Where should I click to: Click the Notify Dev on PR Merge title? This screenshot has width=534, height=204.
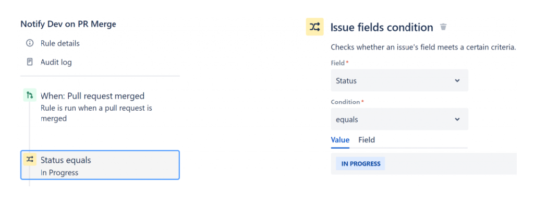point(68,24)
